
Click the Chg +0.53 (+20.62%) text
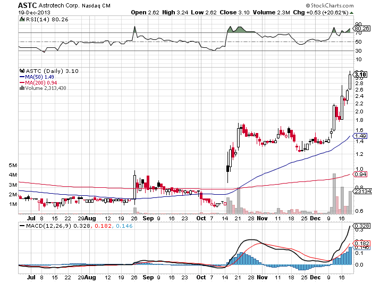click(x=321, y=12)
